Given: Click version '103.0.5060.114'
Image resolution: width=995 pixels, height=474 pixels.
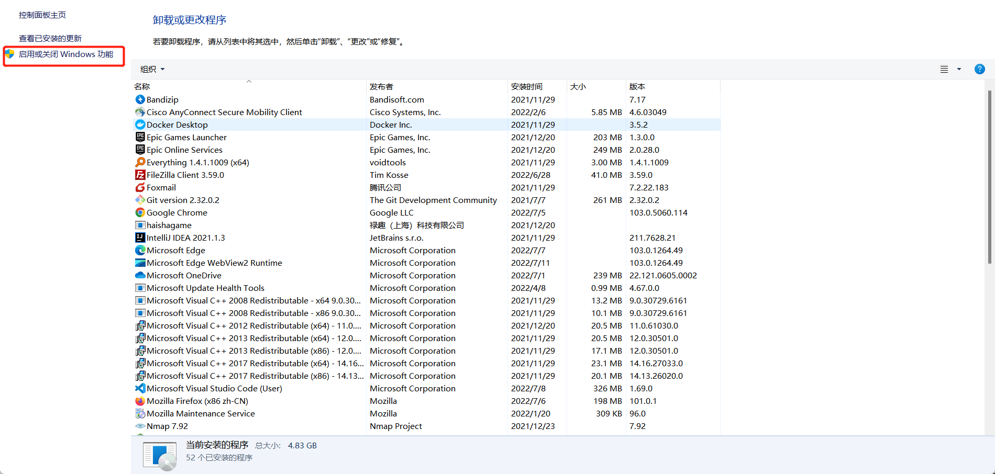Looking at the screenshot, I should (658, 212).
